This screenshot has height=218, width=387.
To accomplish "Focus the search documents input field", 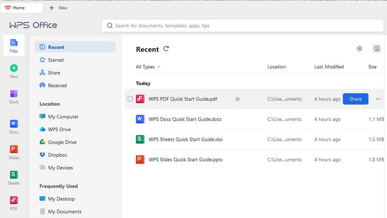I will 242,26.
